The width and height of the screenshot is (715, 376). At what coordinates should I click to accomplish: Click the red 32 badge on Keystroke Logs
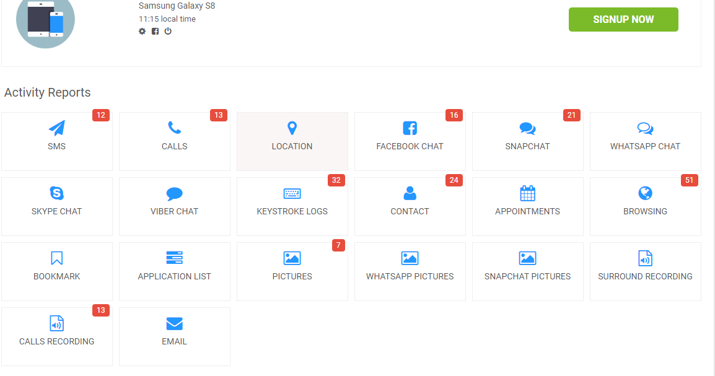click(336, 180)
